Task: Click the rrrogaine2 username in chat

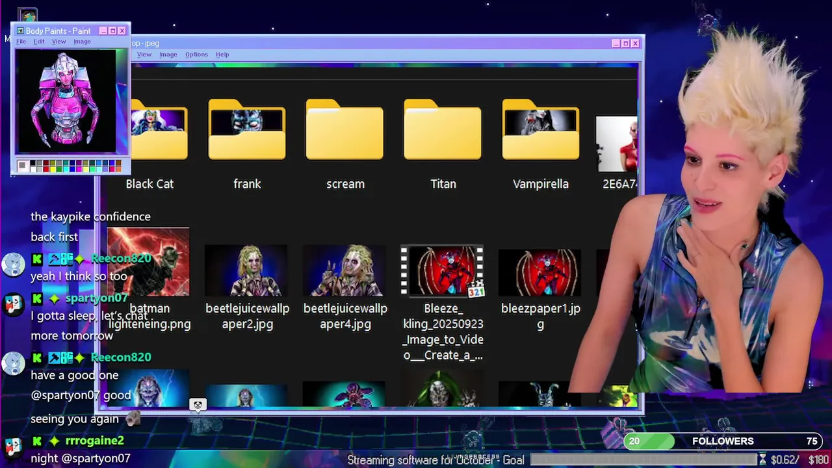Action: click(x=94, y=441)
